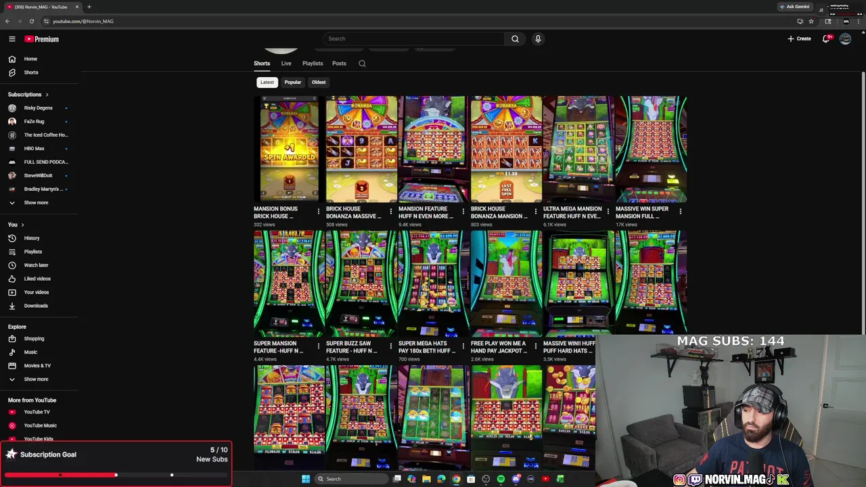This screenshot has height=487, width=866.
Task: Click the YouTube search input field
Action: (413, 39)
